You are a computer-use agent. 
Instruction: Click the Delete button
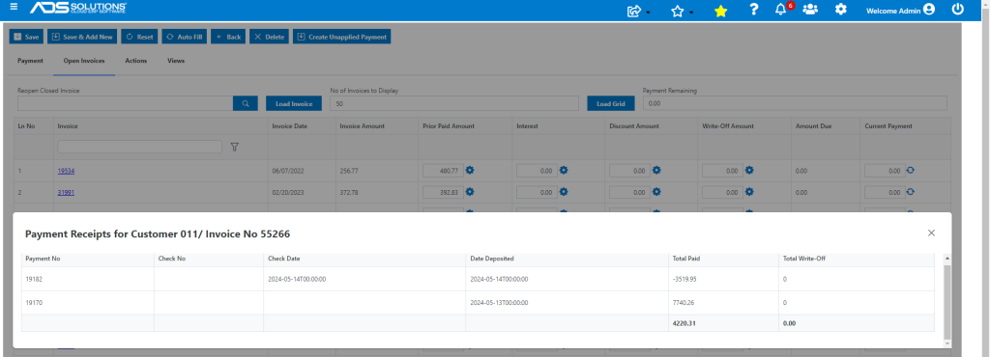coord(269,37)
